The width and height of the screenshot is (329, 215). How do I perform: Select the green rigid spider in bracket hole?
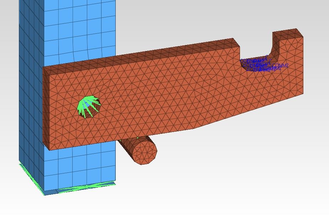(89, 107)
